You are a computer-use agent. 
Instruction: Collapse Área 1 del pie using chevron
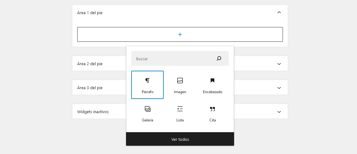point(279,13)
